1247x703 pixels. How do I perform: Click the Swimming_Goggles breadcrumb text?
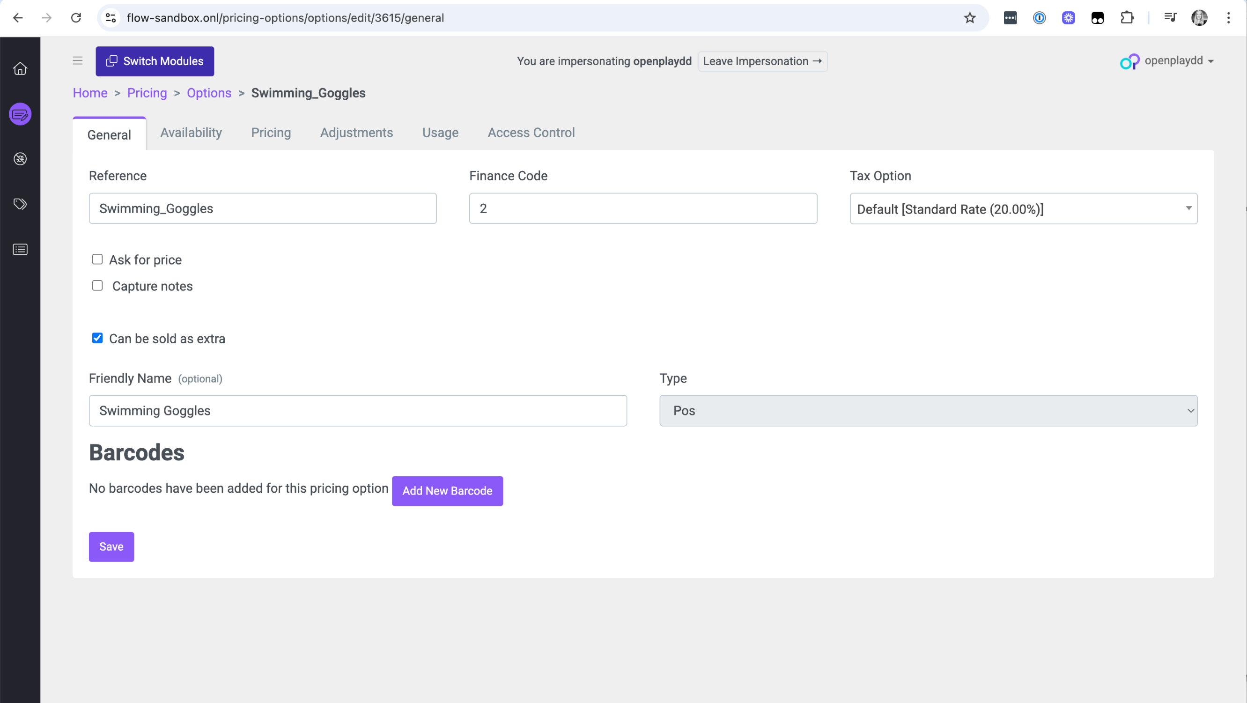point(309,93)
